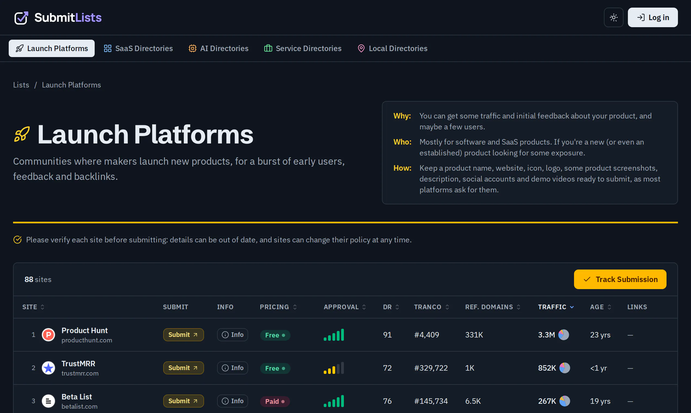
Task: Click the verify notice checkmark icon
Action: tap(18, 240)
